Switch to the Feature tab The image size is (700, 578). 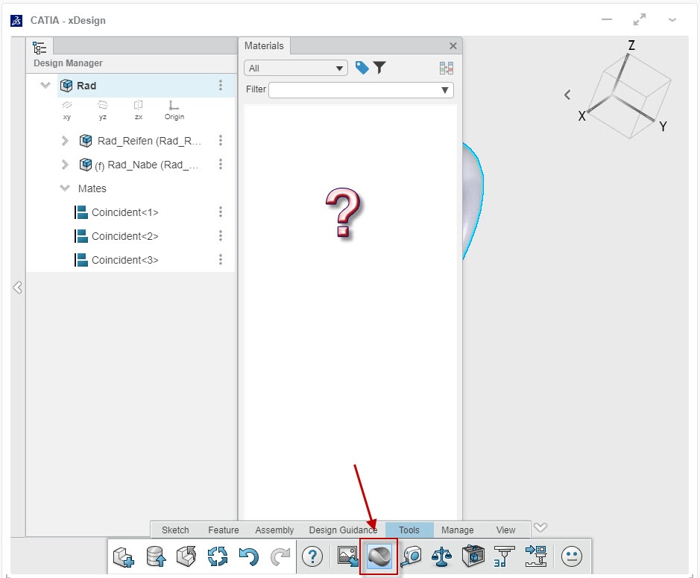point(223,530)
